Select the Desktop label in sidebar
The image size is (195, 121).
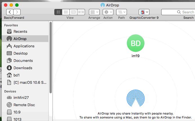pyautogui.click(x=21, y=53)
